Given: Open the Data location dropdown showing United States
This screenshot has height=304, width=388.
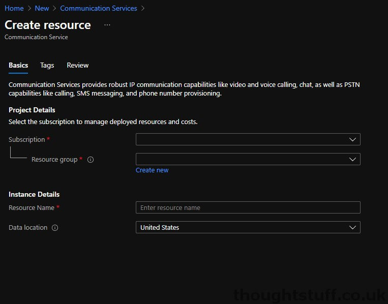Looking at the screenshot, I should pyautogui.click(x=248, y=227).
